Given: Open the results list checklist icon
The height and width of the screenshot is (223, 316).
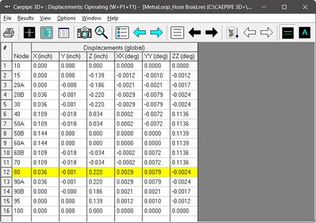Looking at the screenshot, I should pyautogui.click(x=122, y=33).
